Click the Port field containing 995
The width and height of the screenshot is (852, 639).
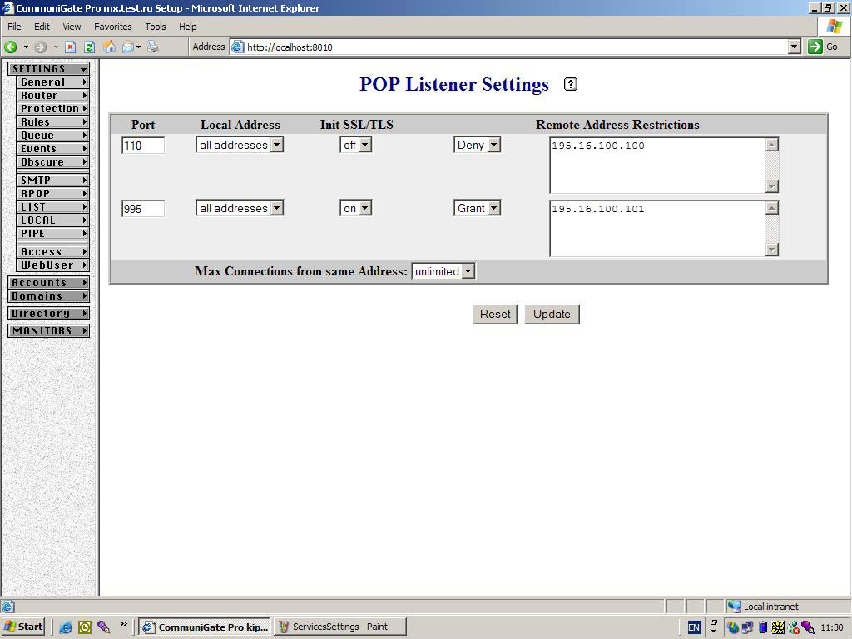tap(143, 209)
